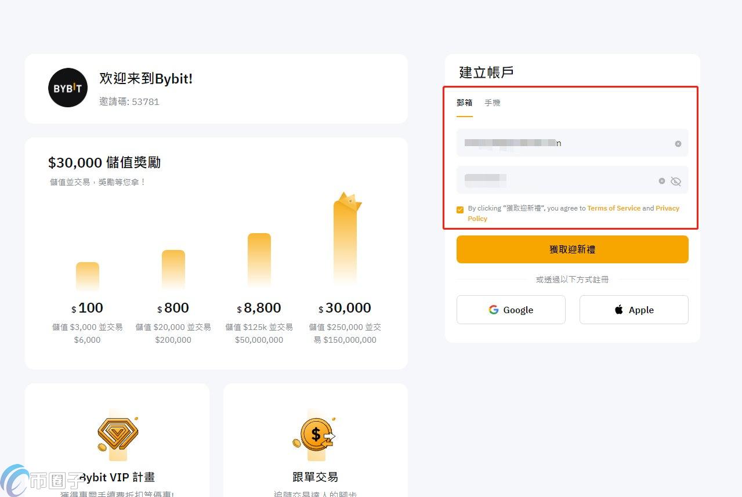
Task: Toggle password visibility with the eye icon
Action: pyautogui.click(x=675, y=182)
